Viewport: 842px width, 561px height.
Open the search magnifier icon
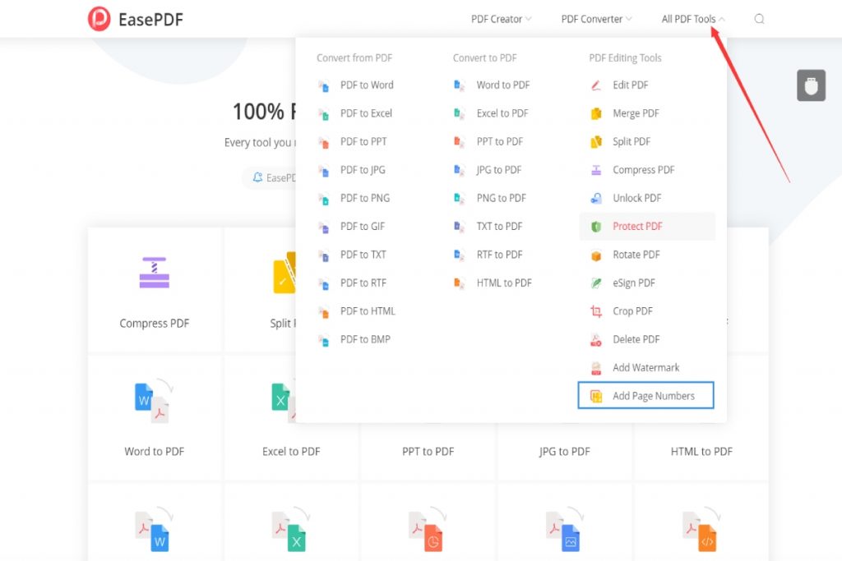point(759,19)
